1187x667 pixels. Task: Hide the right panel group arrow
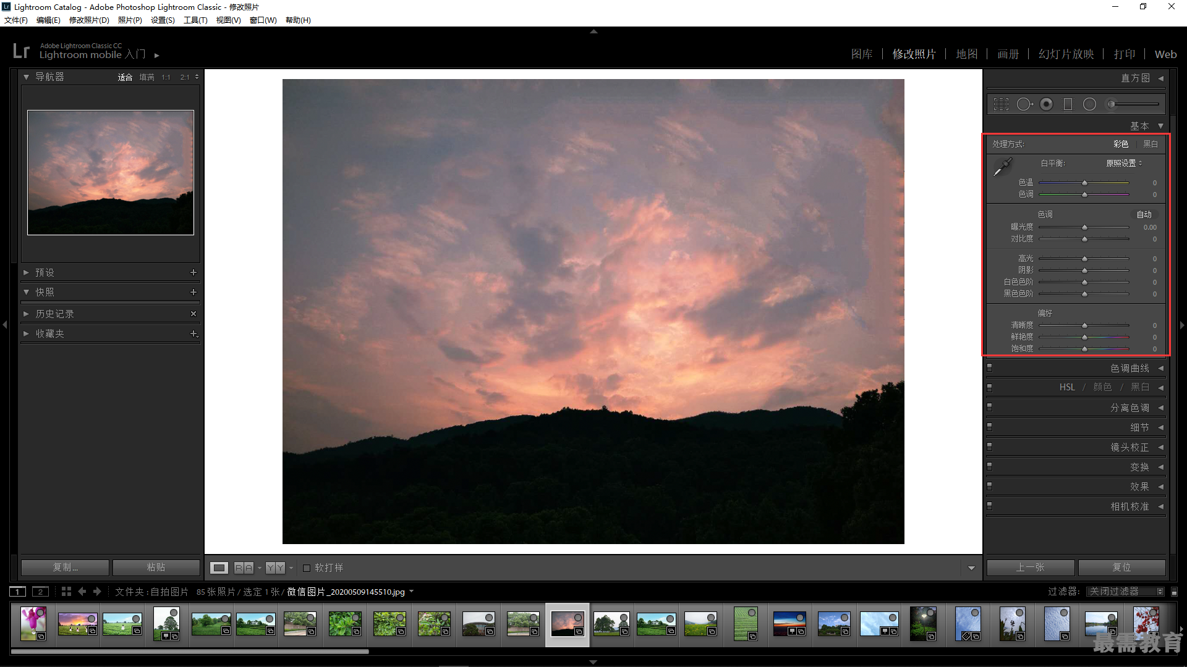pos(1182,325)
